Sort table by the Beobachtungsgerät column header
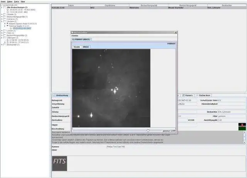The width and height of the screenshot is (247, 178). click(188, 5)
